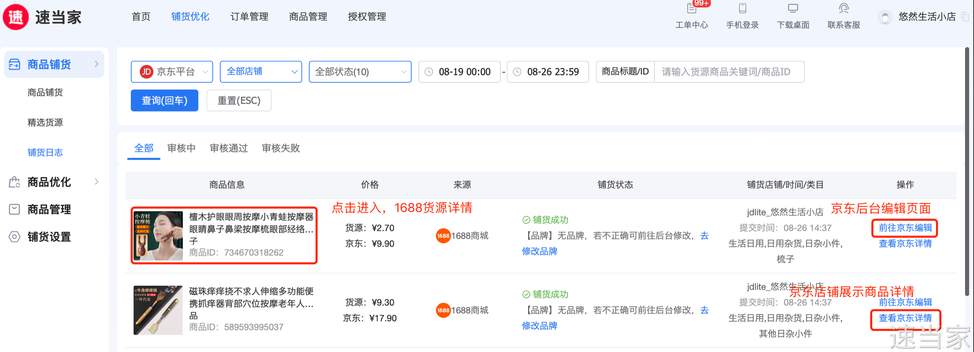
Task: Switch to the 审核通过 tab
Action: pyautogui.click(x=228, y=148)
